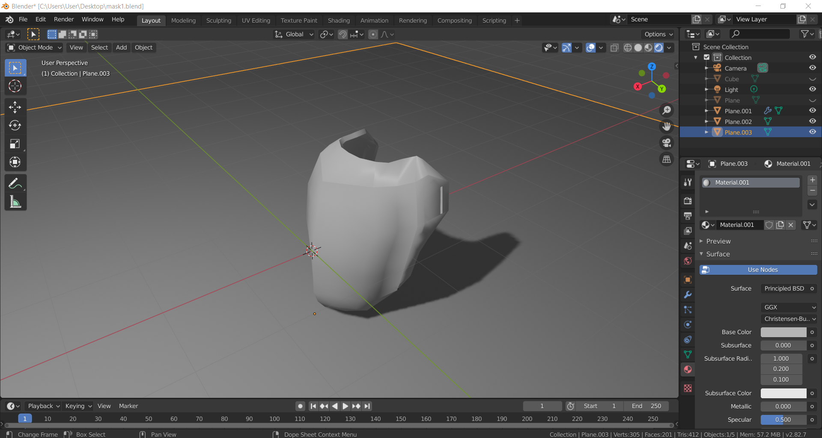Select the Measure tool
This screenshot has height=438, width=822.
[15, 202]
